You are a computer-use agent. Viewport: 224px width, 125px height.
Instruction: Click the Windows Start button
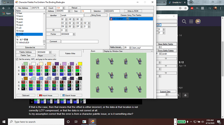4,122
